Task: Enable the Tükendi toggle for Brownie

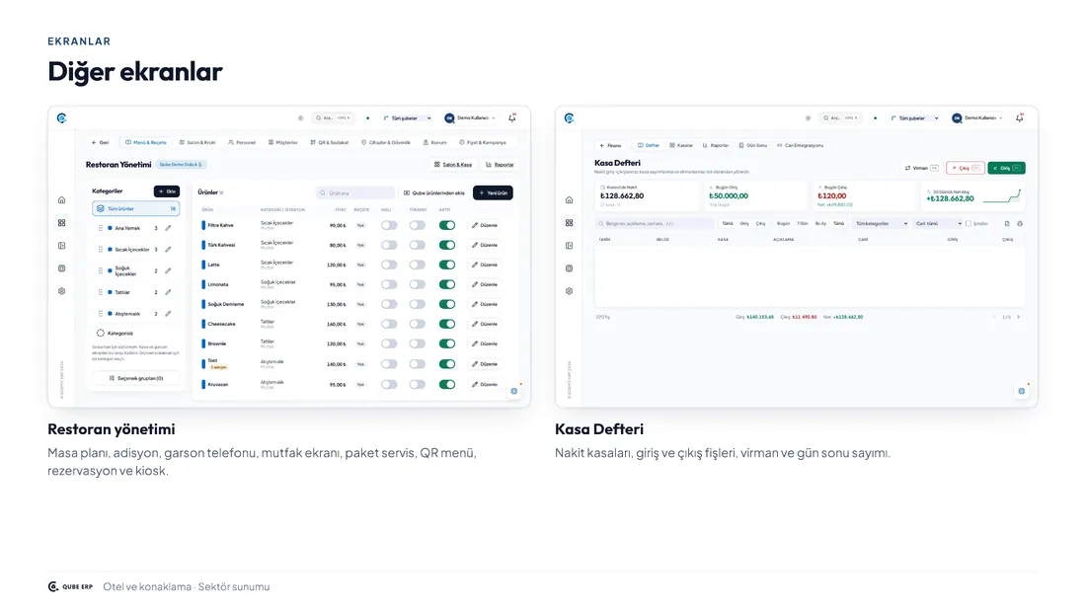Action: point(417,344)
